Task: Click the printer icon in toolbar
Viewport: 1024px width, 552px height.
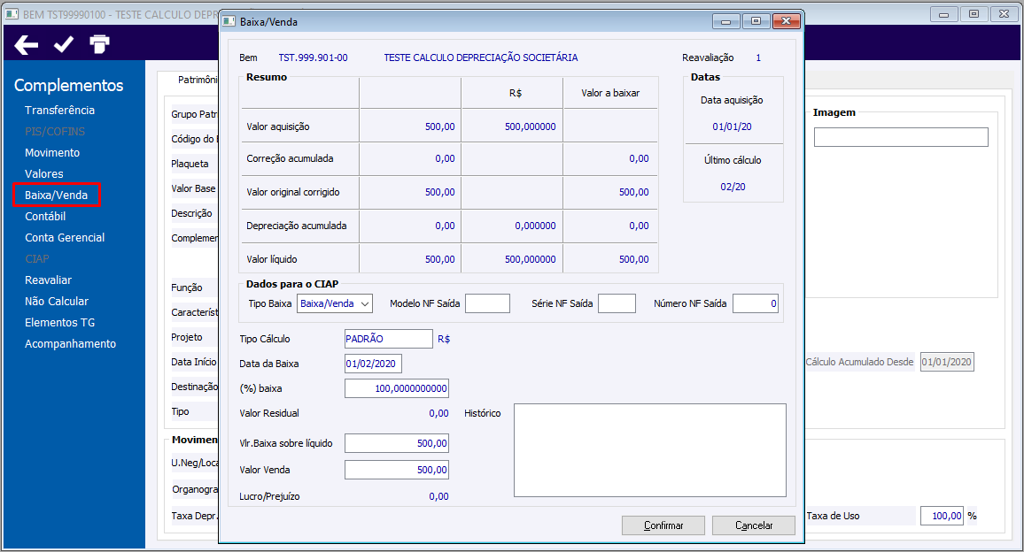Action: (99, 44)
